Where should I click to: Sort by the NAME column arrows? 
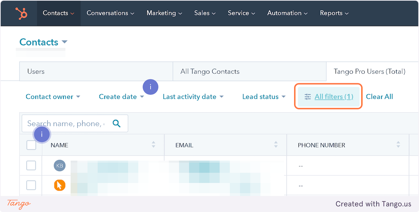153,145
